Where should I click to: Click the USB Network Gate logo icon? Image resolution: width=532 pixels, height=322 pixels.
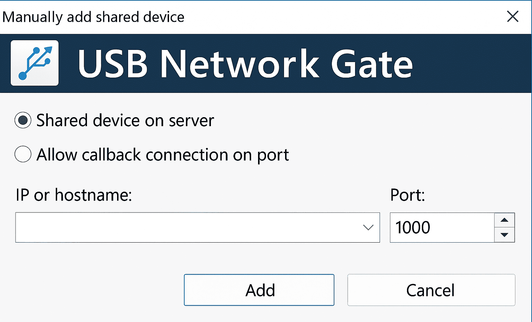[35, 63]
